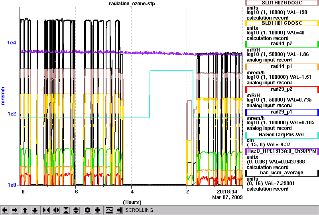Viewport: 319px width, 215px height.
Task: Click the vertical hourglass zoom-in icon
Action: [66, 210]
